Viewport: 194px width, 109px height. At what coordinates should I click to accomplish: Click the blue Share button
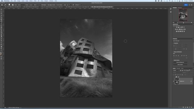click(x=186, y=5)
